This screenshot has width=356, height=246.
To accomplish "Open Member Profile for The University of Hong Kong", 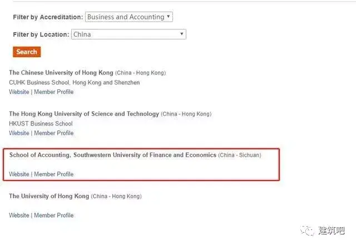I will click(x=54, y=215).
